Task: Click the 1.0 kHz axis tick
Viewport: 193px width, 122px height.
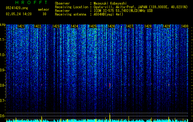Action: click(3, 55)
